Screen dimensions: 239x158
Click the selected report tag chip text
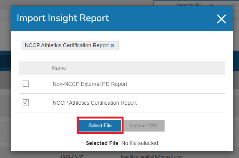click(67, 45)
